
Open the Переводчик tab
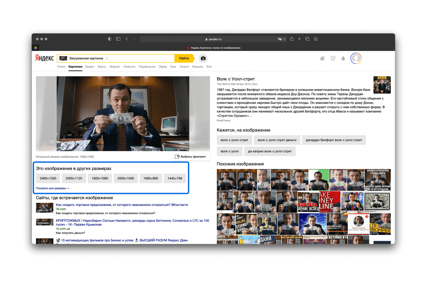tap(147, 67)
